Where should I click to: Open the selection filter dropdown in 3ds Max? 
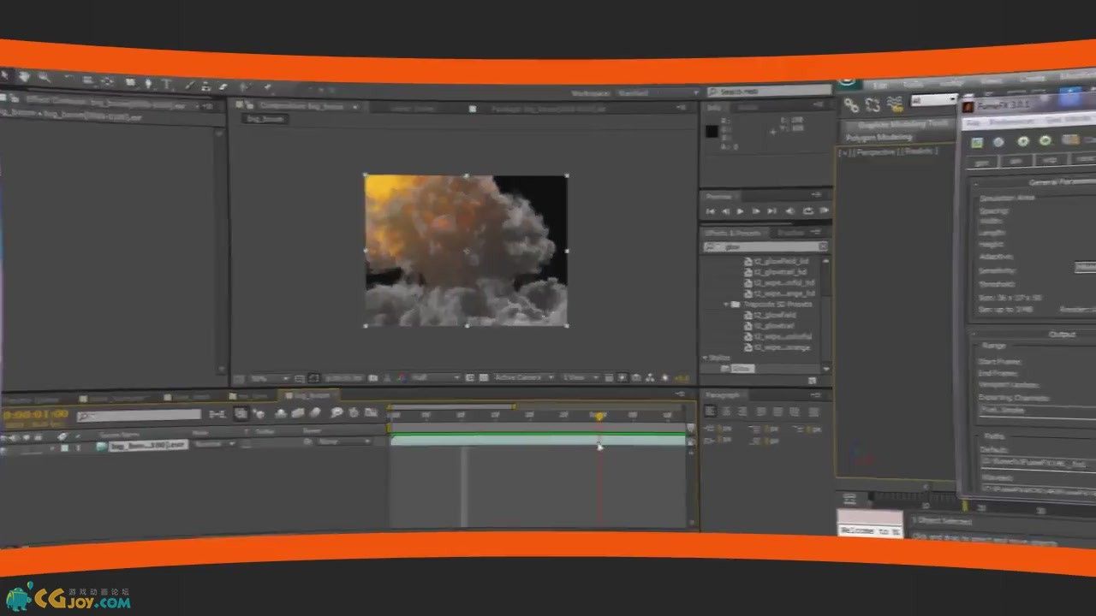933,100
